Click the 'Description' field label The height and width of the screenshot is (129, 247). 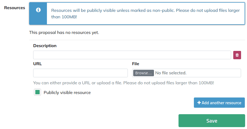point(45,46)
